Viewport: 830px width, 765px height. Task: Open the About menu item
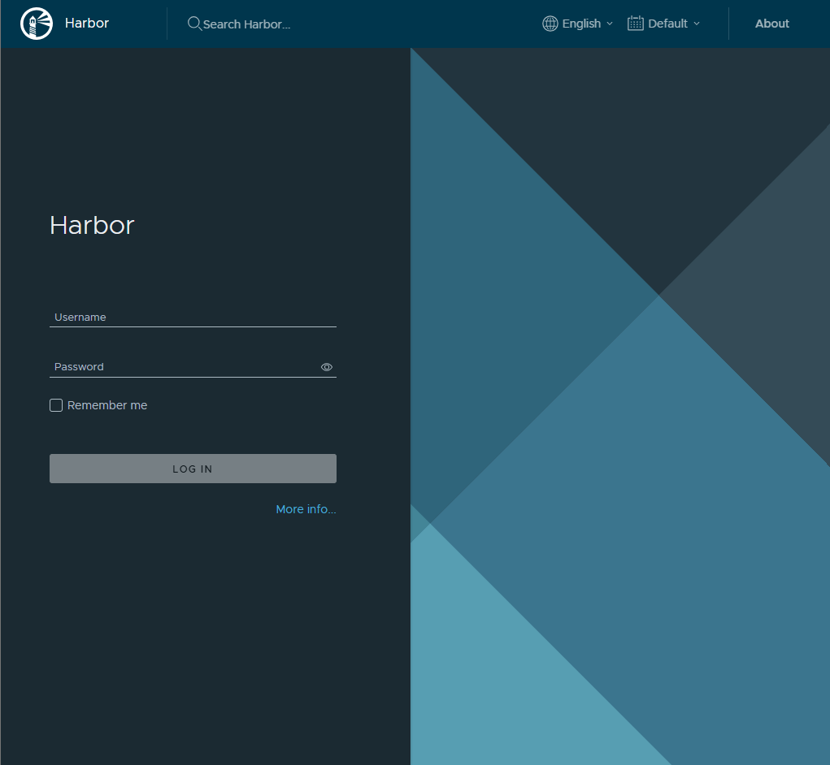(771, 24)
